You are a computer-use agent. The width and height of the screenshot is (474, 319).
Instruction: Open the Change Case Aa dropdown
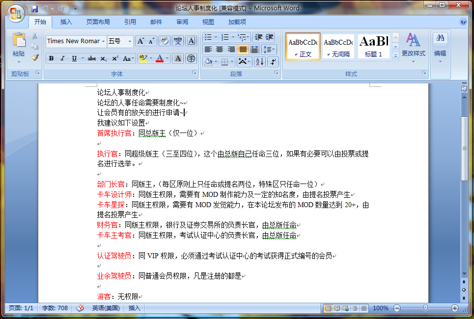pyautogui.click(x=129, y=58)
